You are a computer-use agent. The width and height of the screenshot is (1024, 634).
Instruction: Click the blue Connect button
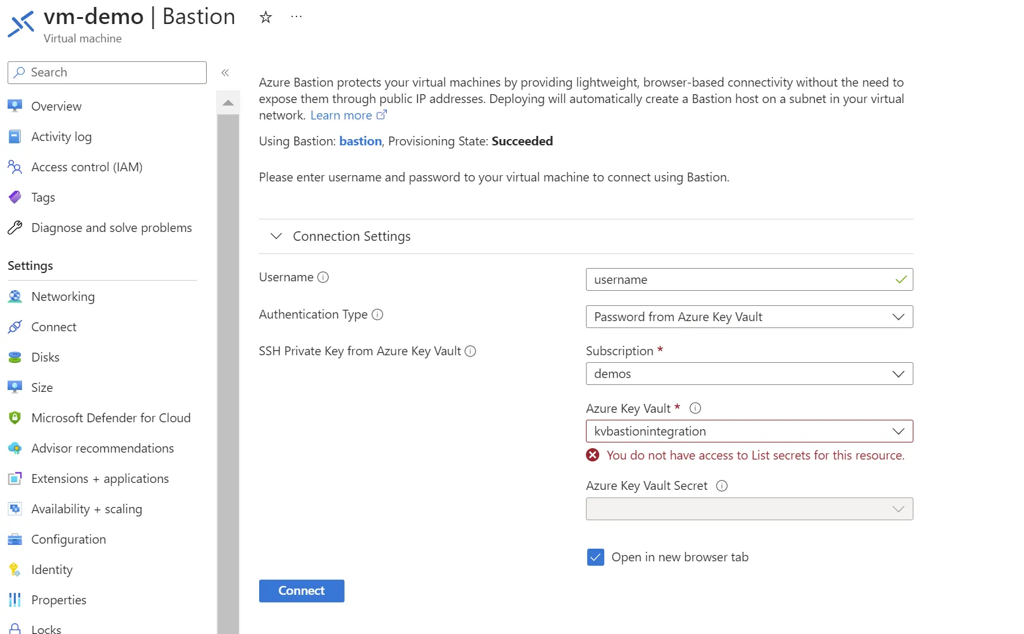coord(302,591)
